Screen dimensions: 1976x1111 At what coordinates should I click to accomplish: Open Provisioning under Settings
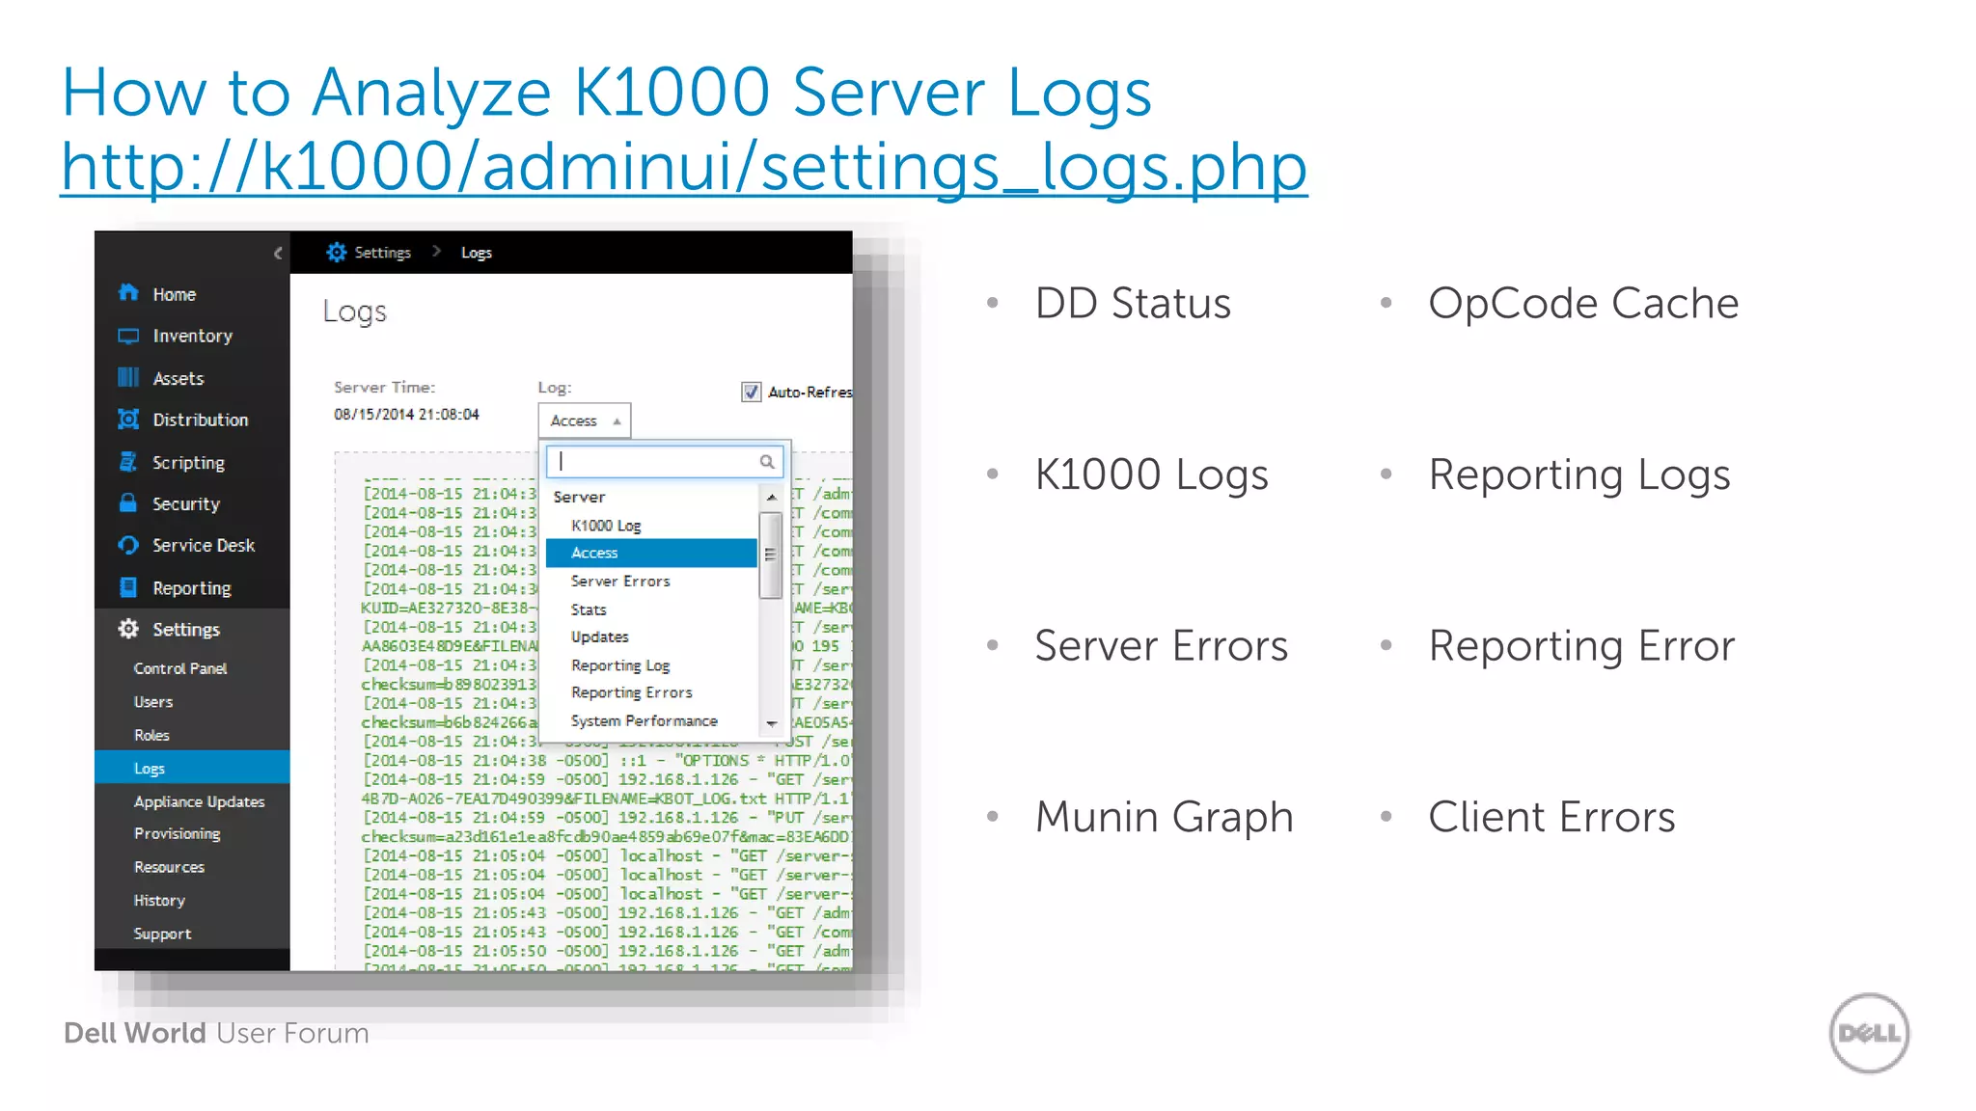click(177, 833)
